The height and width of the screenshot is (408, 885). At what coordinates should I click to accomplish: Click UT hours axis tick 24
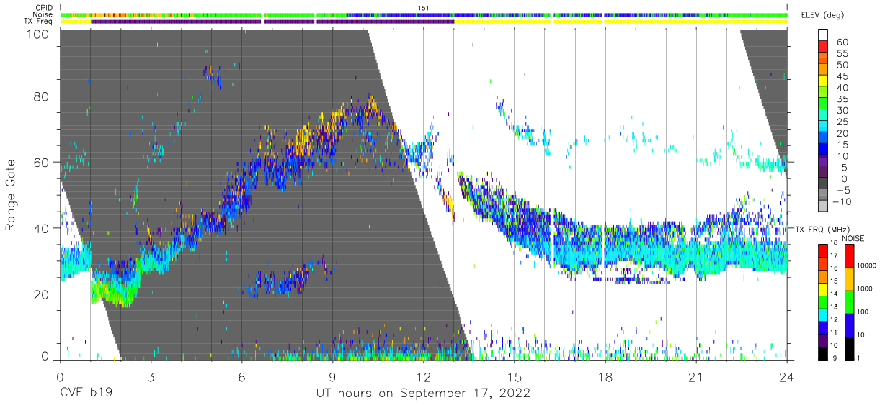coord(787,377)
